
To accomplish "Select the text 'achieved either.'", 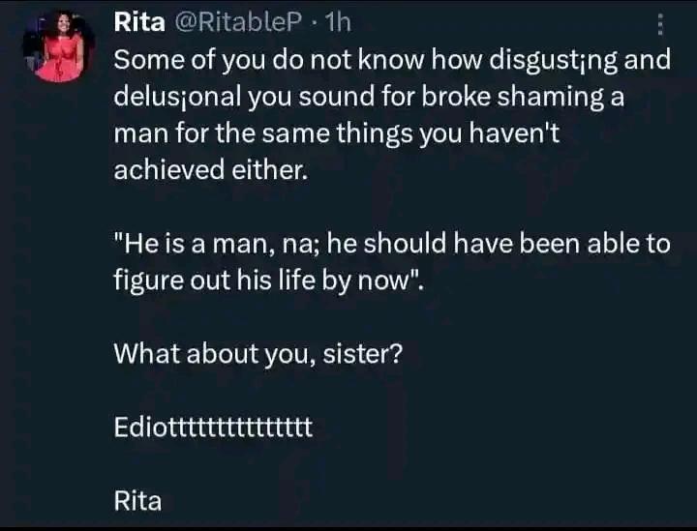I will [x=211, y=170].
